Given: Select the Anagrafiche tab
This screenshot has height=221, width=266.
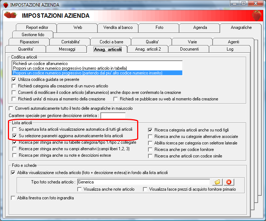Looking at the screenshot, I should pyautogui.click(x=241, y=27).
